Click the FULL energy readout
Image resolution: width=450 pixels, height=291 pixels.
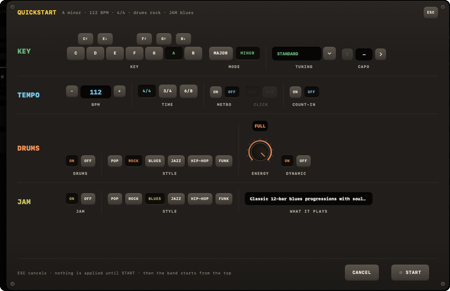pyautogui.click(x=260, y=126)
